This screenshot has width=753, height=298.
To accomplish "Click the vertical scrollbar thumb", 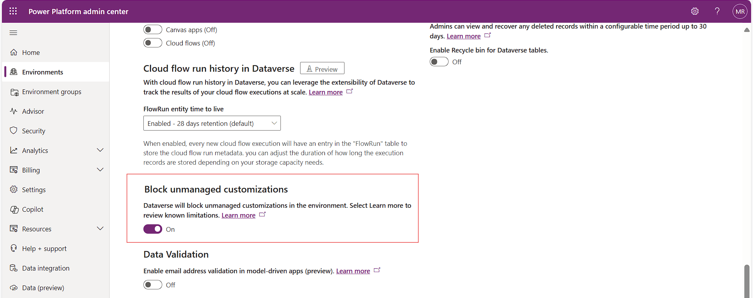I will pos(746,280).
